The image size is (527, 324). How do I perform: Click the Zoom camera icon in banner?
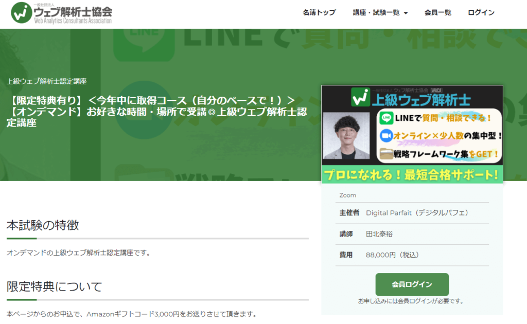[x=386, y=136]
